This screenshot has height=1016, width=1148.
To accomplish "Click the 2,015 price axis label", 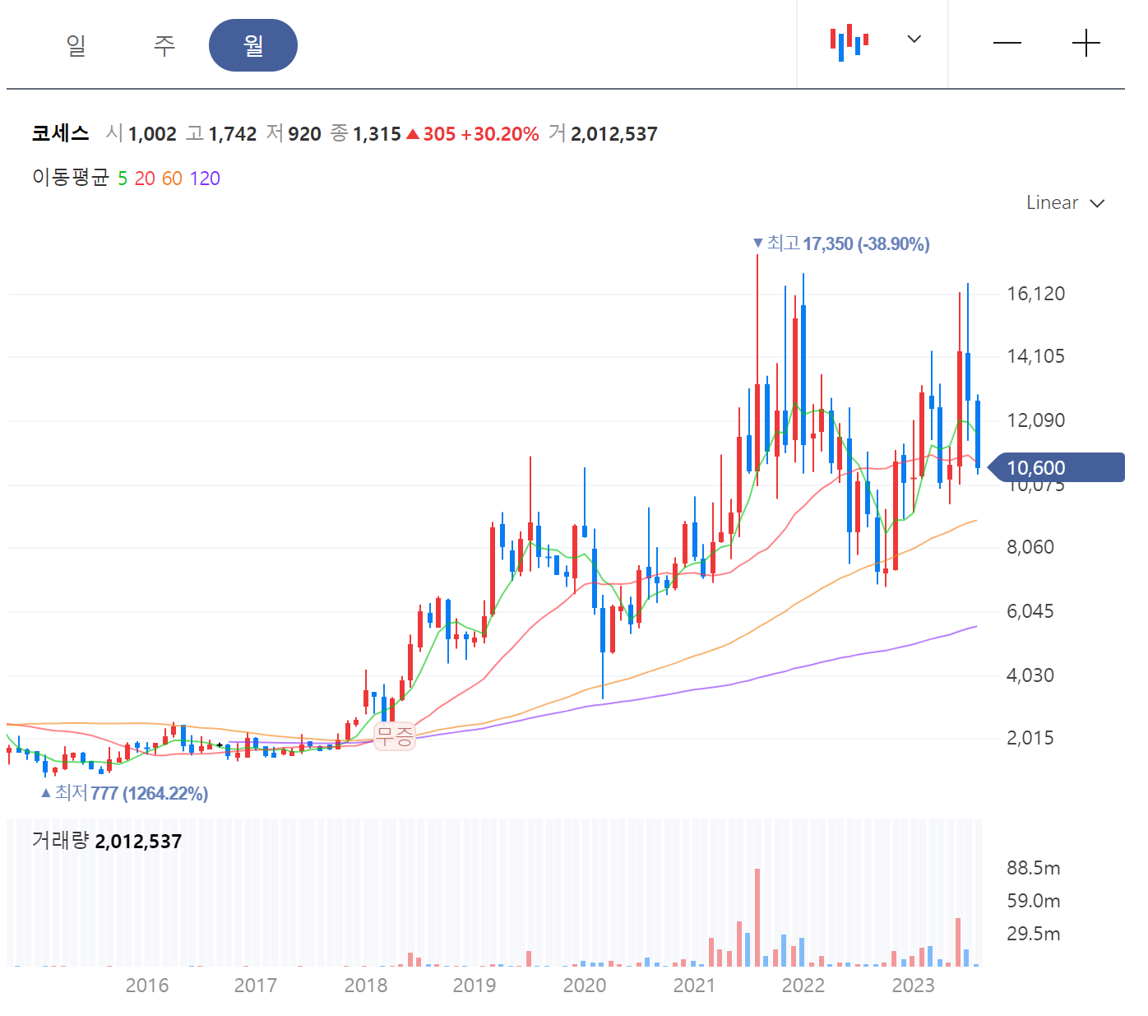I will (x=1030, y=738).
